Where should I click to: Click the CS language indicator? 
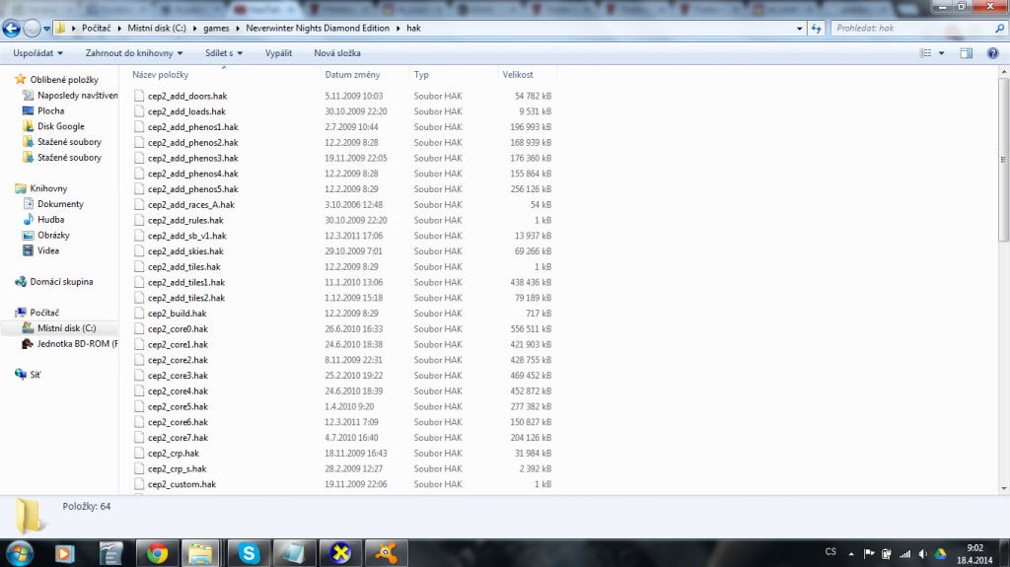tap(830, 552)
